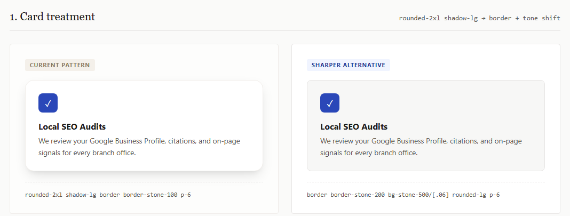570x216 pixels.
Task: Click the 'border border-stone-200 bg-stone-500/[.06] rounded-lg p-6' code
Action: [x=403, y=195]
